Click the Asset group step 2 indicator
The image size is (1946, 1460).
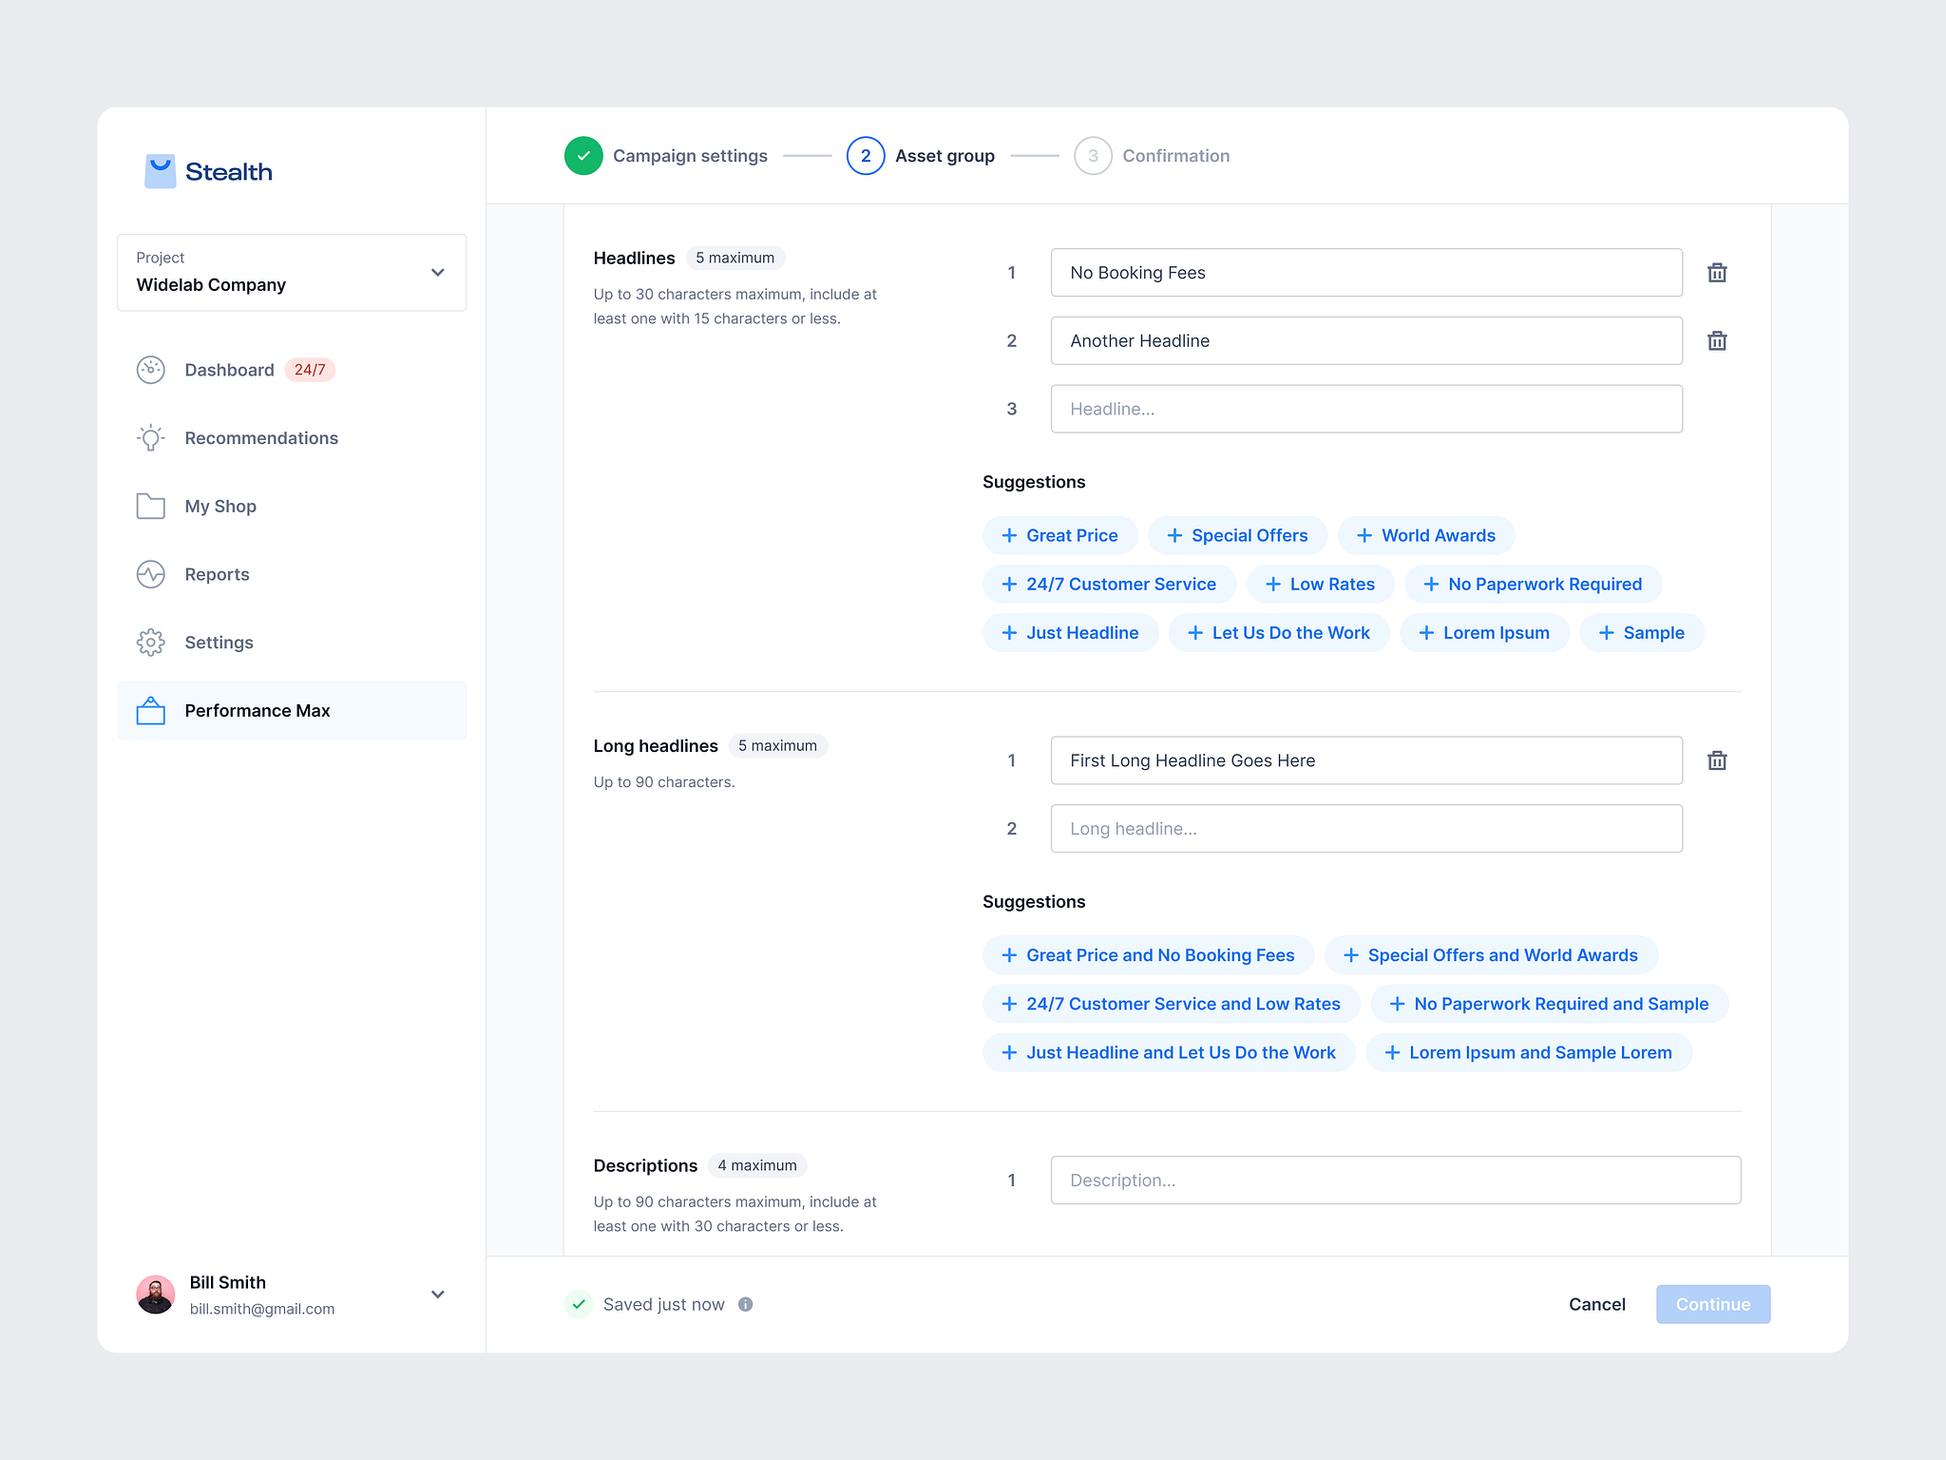point(865,153)
